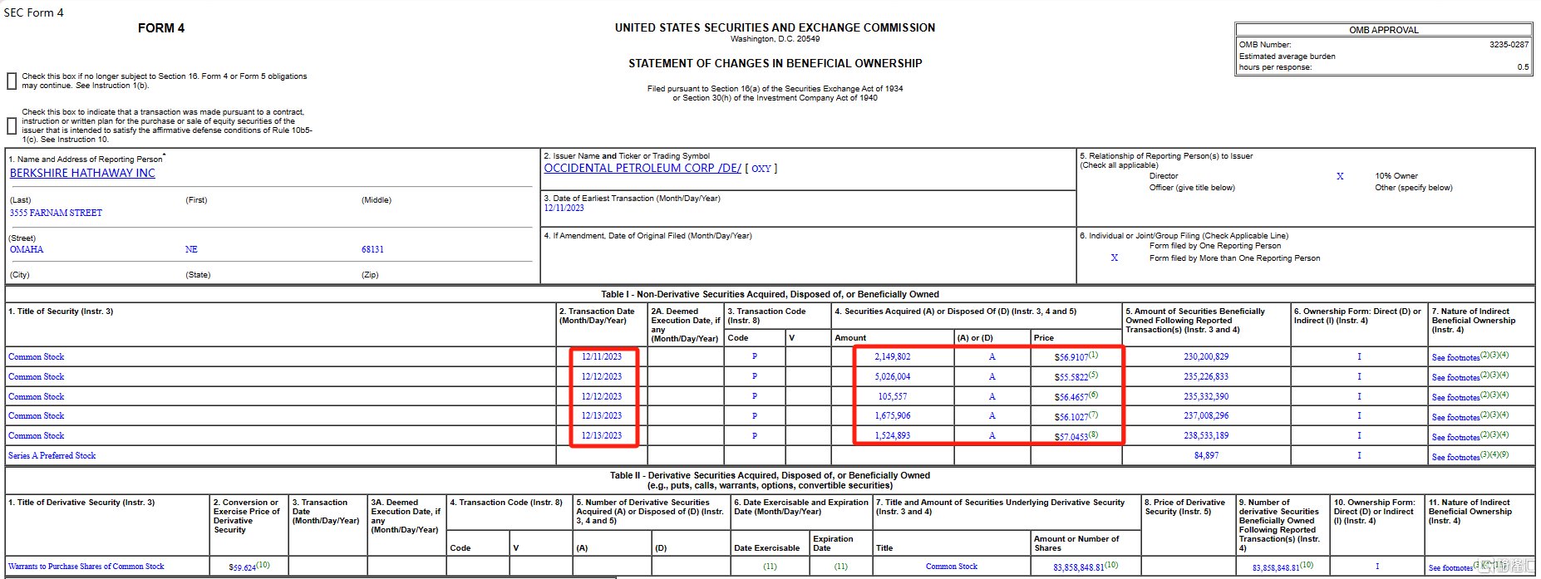Click the amount 5,026,004
The width and height of the screenshot is (1541, 579).
coord(893,377)
